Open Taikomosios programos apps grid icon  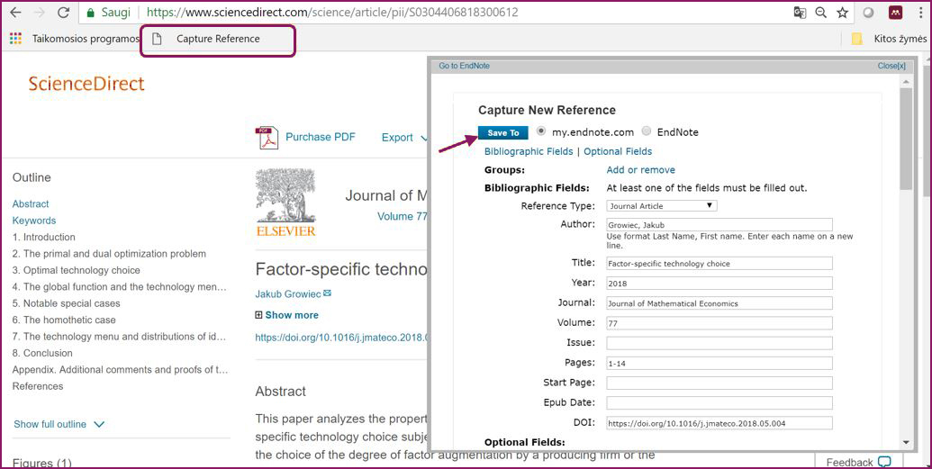click(x=14, y=39)
